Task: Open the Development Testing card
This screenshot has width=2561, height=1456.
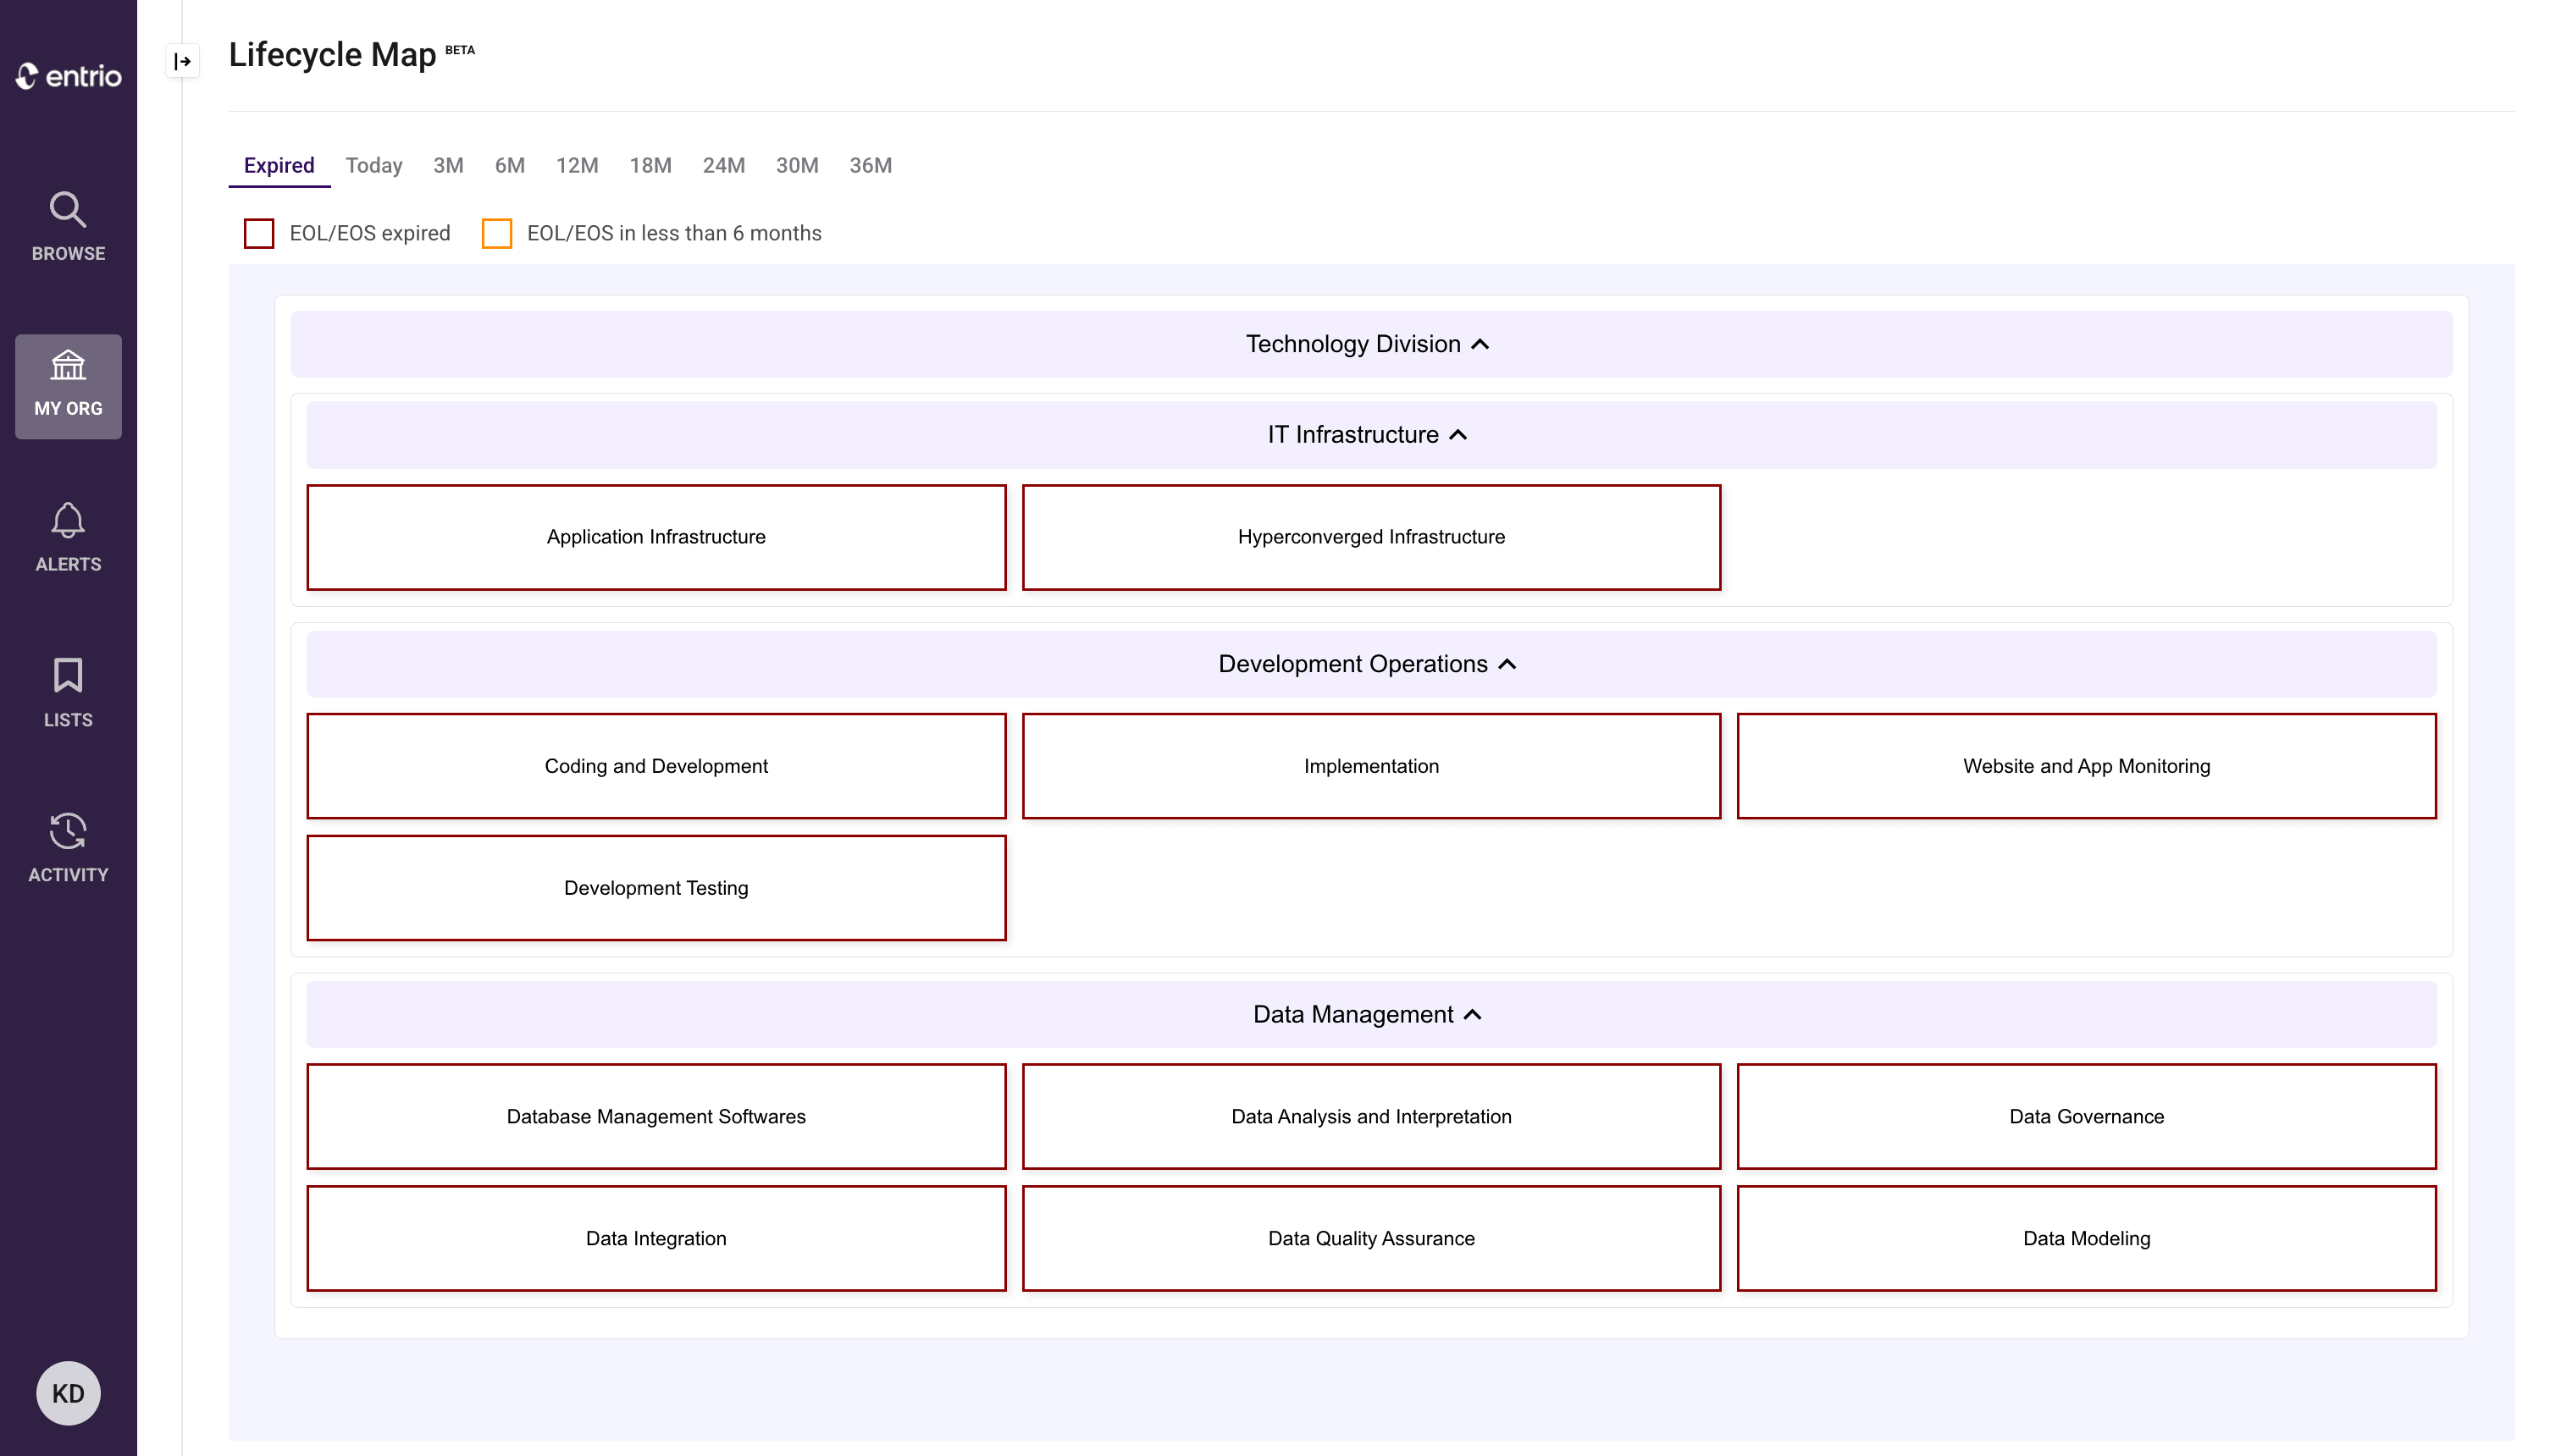Action: [x=656, y=888]
